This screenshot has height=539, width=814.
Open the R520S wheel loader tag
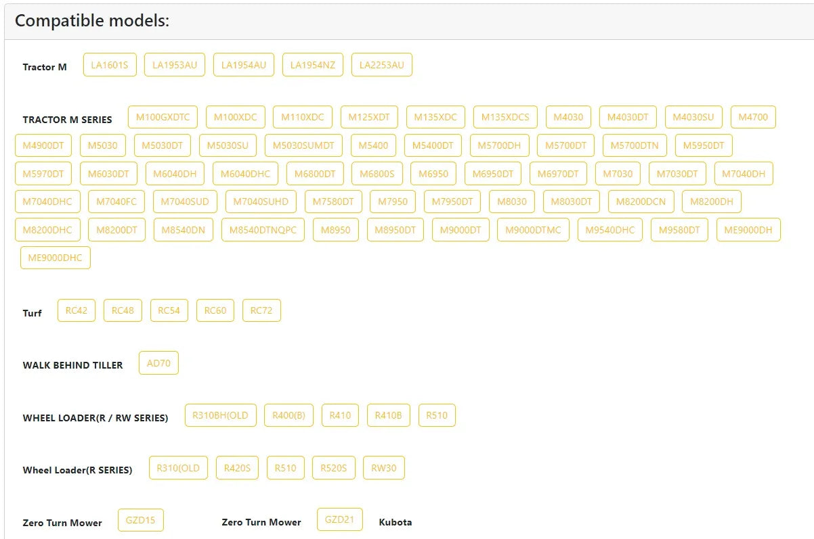click(x=334, y=468)
